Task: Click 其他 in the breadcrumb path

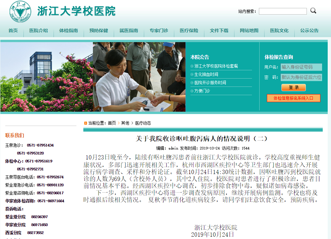Action: (x=125, y=123)
